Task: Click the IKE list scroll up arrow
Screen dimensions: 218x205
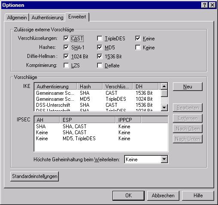Action: pos(164,86)
